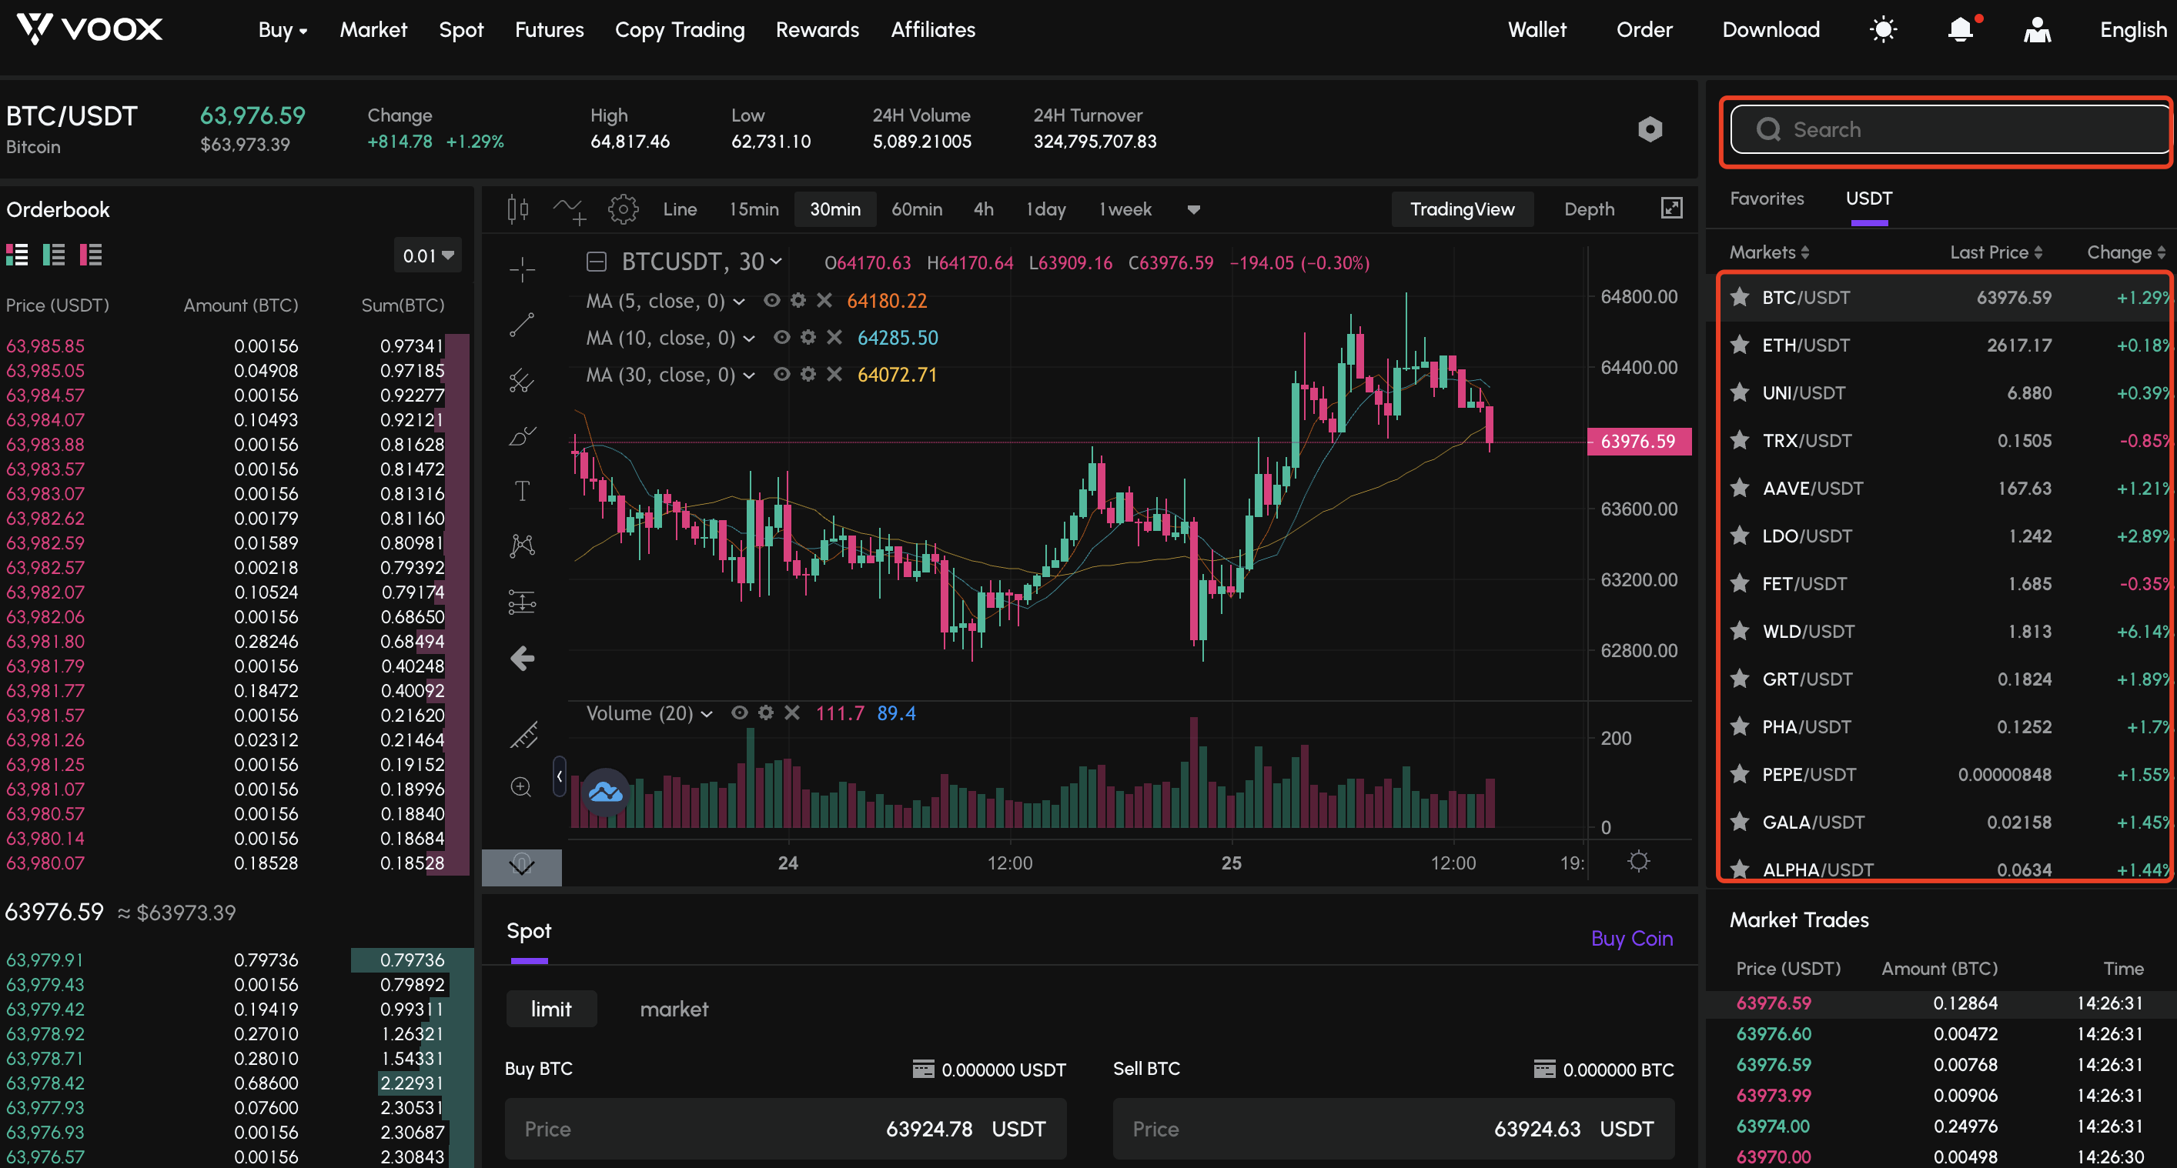Screen dimensions: 2177x1168
Task: Click the back arrow on chart toolbar
Action: point(522,658)
